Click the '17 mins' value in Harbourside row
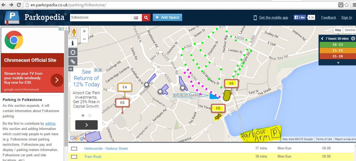 coord(261,149)
